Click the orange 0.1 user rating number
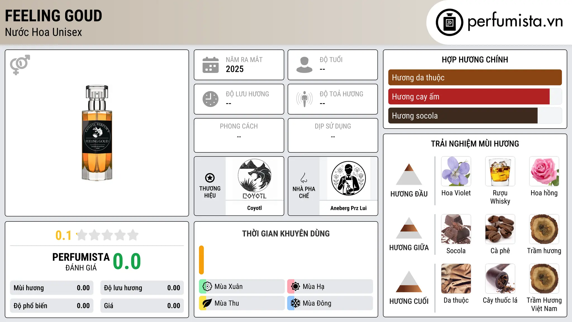 (x=63, y=235)
